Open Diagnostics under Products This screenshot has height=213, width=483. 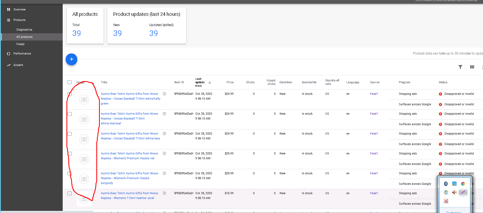tap(24, 30)
